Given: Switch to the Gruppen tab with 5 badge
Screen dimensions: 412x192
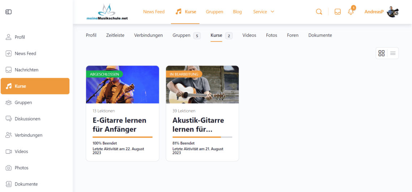Looking at the screenshot, I should click(186, 35).
